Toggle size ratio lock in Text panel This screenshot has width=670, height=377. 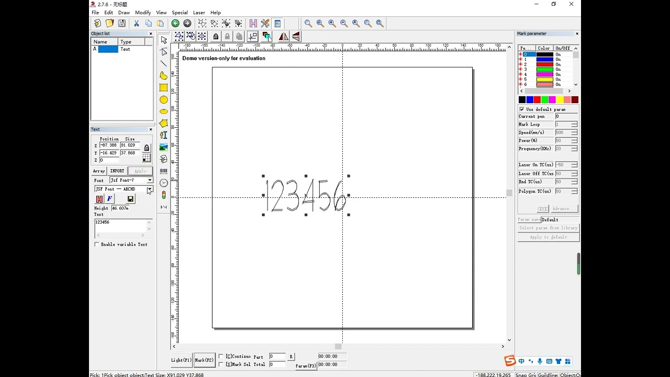pos(147,148)
